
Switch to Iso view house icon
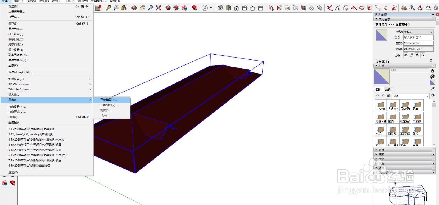(x=220, y=8)
